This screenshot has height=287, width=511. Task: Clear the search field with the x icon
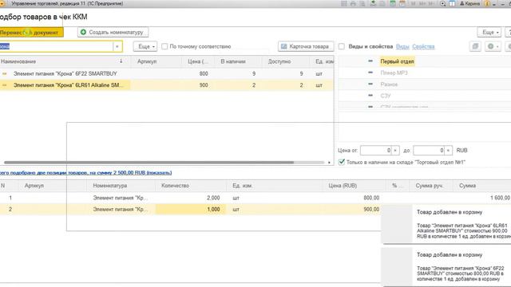tap(117, 46)
